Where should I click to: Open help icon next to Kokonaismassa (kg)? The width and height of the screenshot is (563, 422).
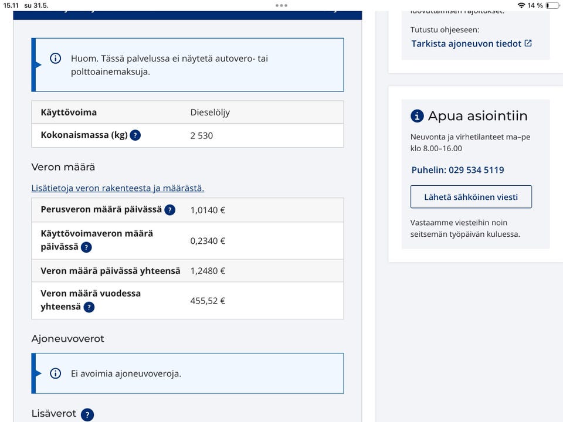(135, 135)
